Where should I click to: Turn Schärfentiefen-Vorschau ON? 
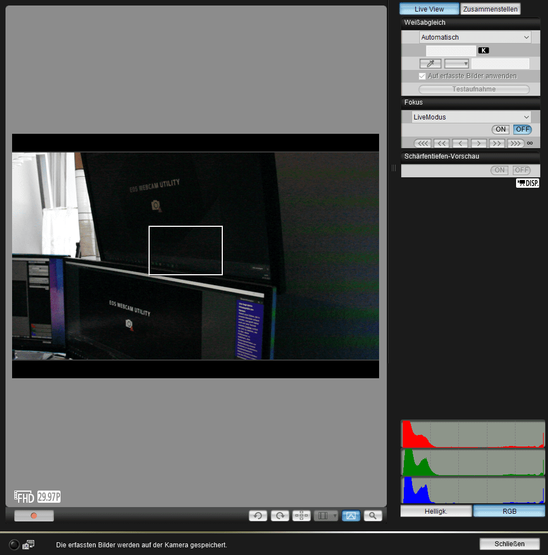[499, 170]
